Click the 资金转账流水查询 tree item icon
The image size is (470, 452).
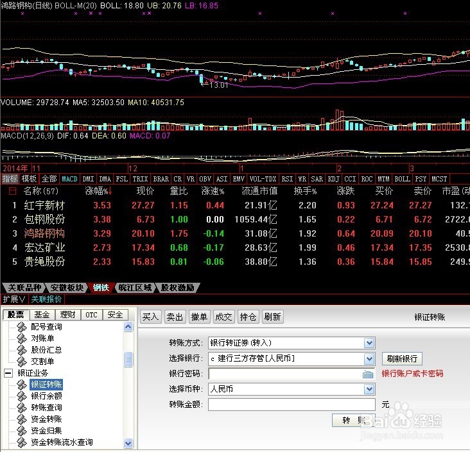(22, 442)
